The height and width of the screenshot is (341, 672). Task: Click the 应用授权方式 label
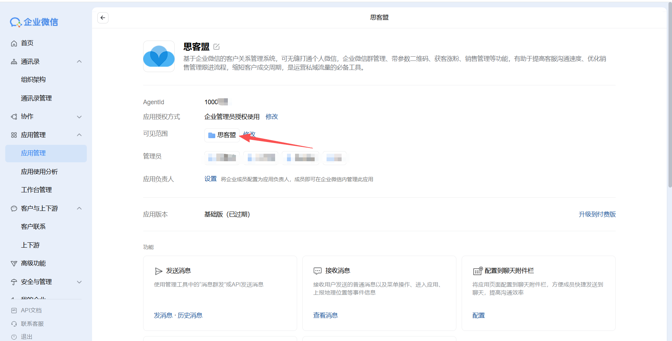(x=161, y=117)
